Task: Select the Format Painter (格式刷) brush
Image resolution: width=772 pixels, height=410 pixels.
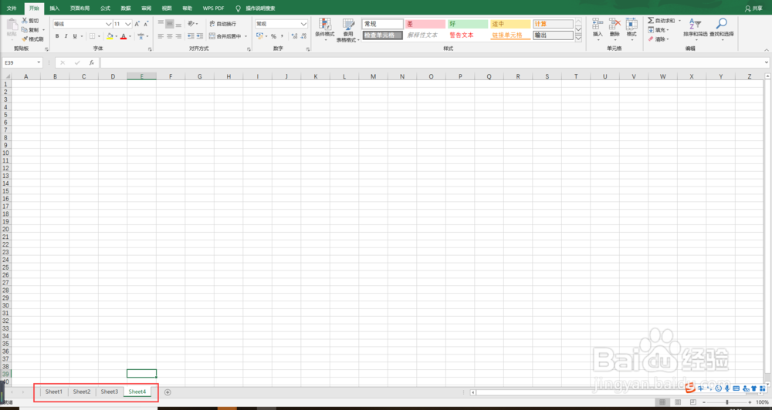Action: (x=25, y=39)
